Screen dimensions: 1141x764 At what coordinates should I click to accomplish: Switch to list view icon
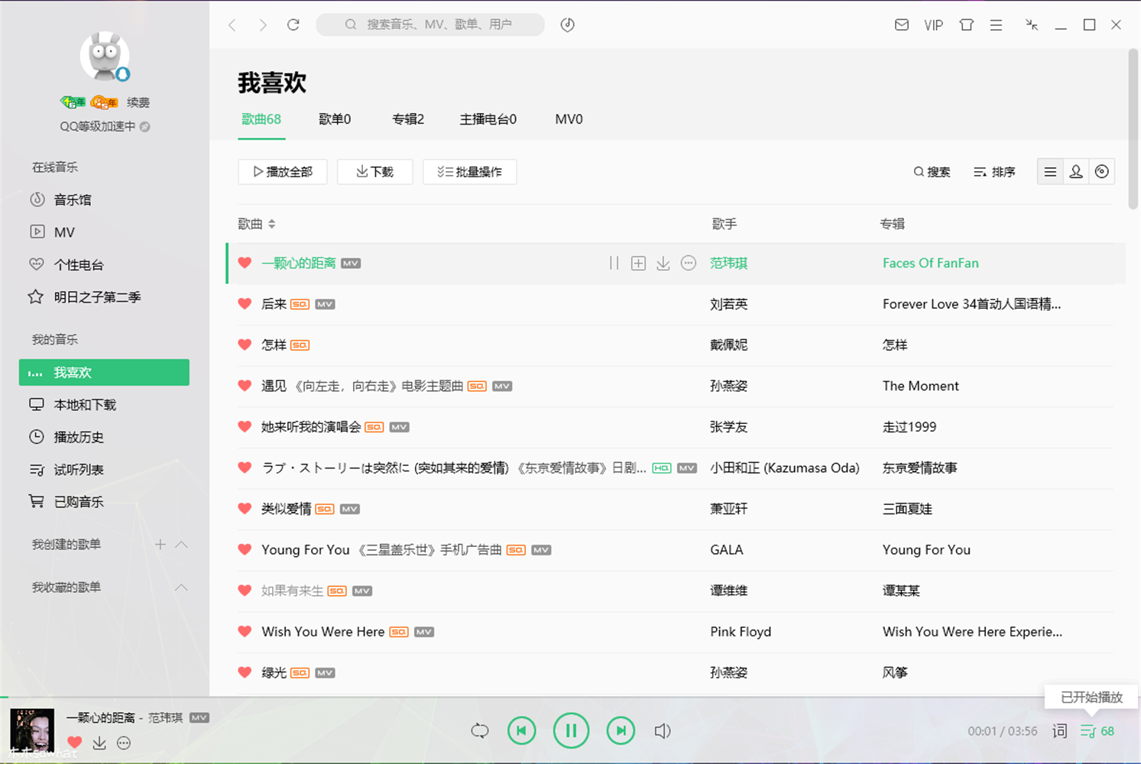pyautogui.click(x=1050, y=172)
